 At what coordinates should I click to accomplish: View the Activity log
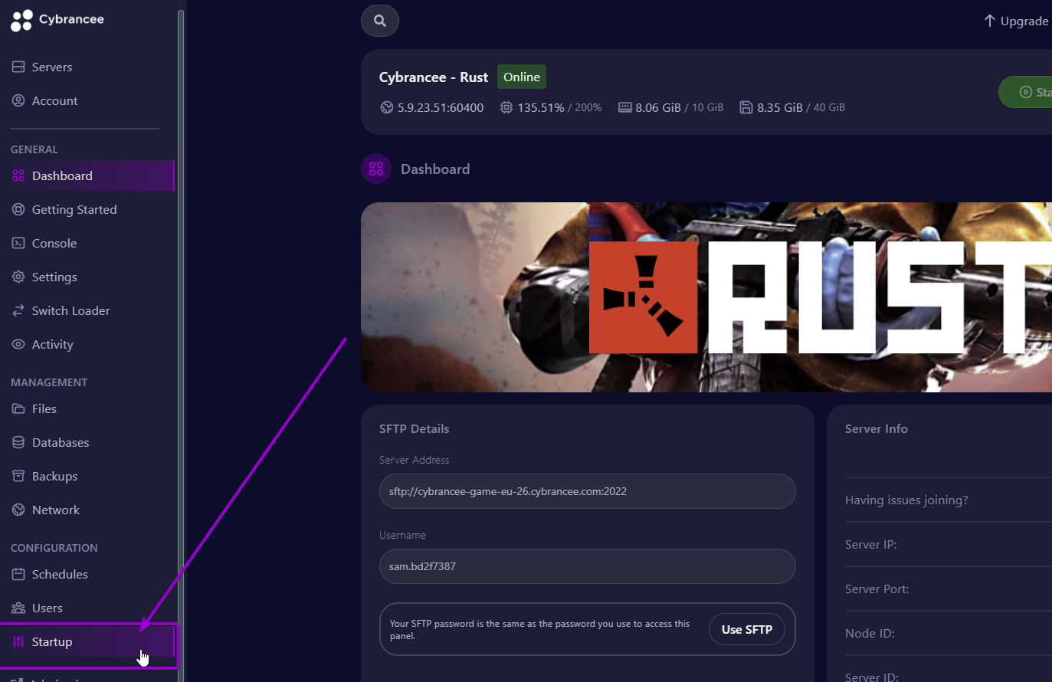point(51,344)
